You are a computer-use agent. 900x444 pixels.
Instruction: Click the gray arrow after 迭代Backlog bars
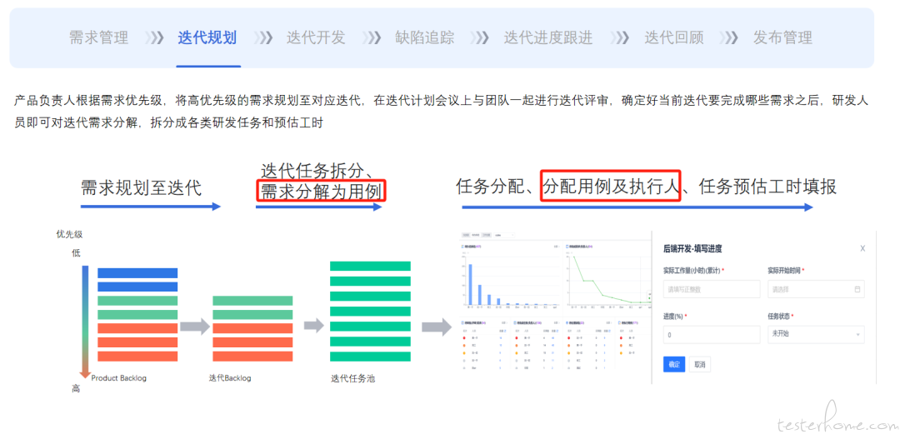point(312,326)
